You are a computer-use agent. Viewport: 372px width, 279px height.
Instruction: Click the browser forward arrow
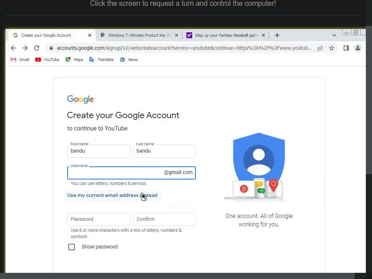tap(25, 48)
